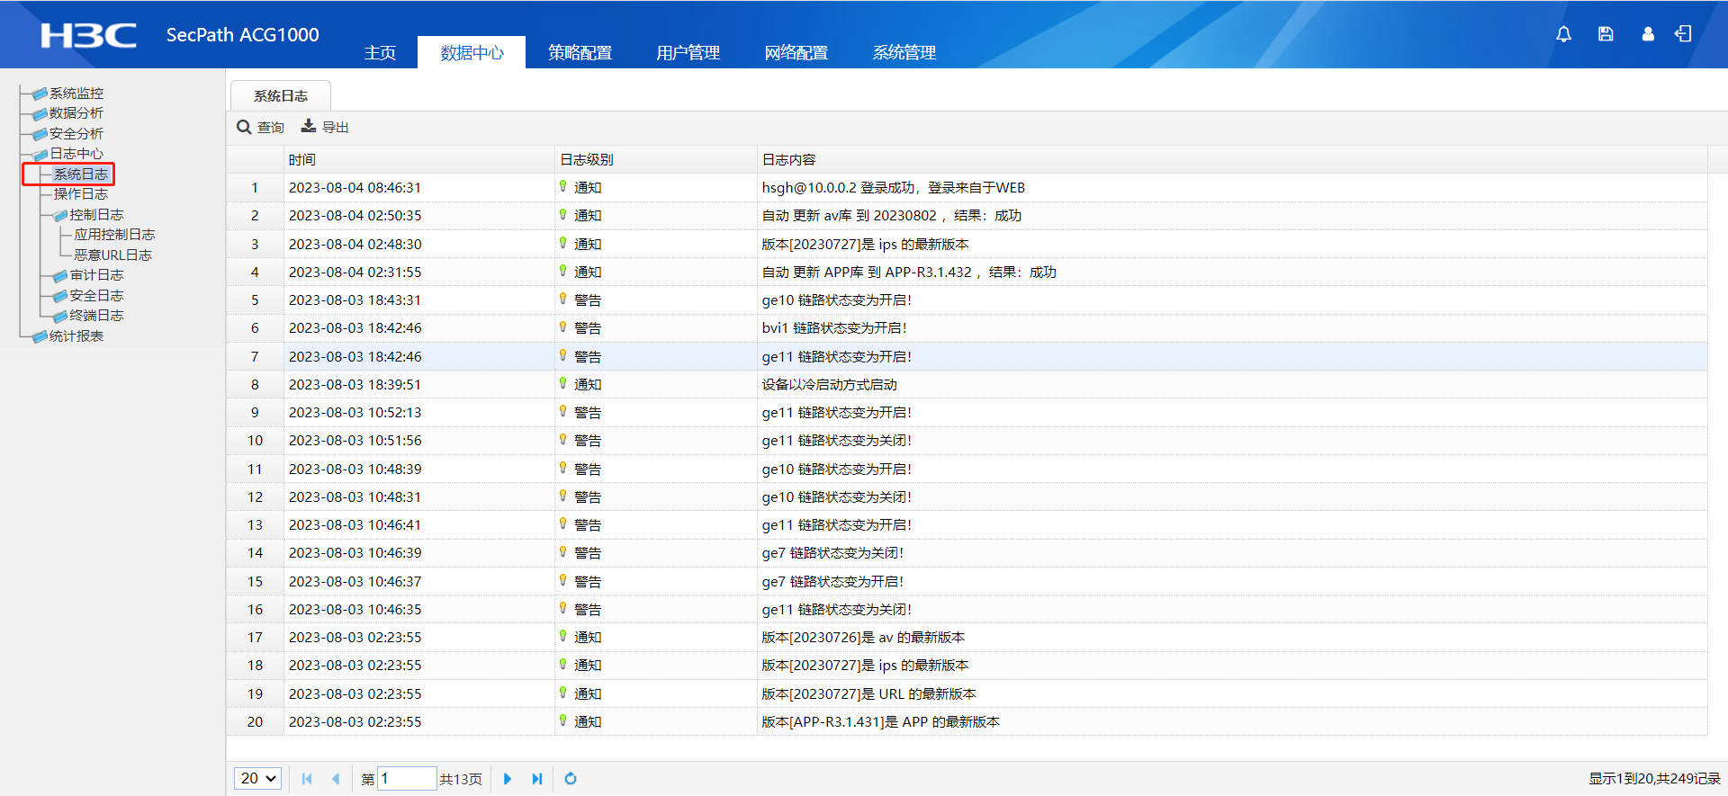The height and width of the screenshot is (796, 1728).
Task: Open the page size dropdown showing 20
Action: [258, 779]
